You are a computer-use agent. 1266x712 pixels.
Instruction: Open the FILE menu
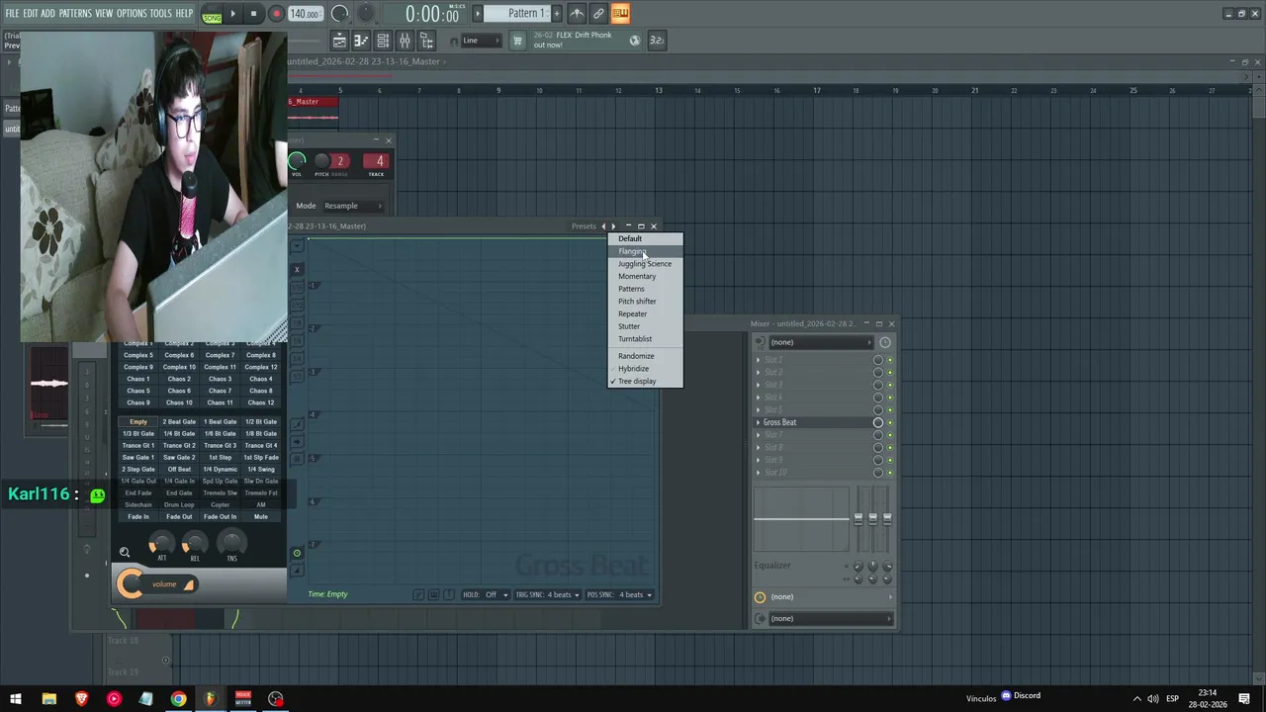point(12,14)
